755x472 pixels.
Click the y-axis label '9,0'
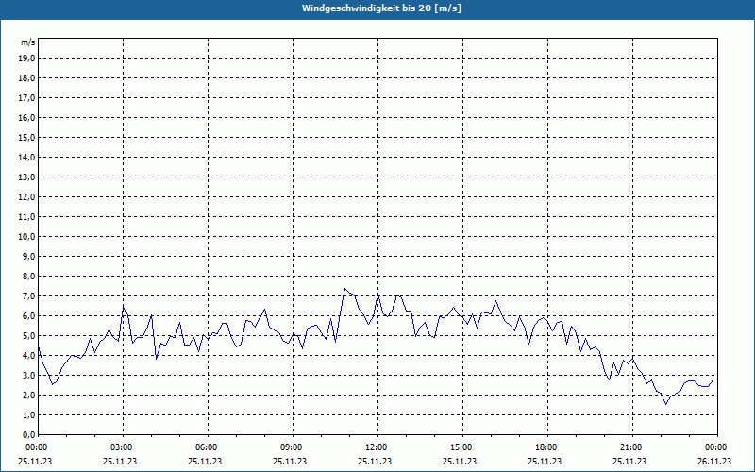tap(30, 256)
